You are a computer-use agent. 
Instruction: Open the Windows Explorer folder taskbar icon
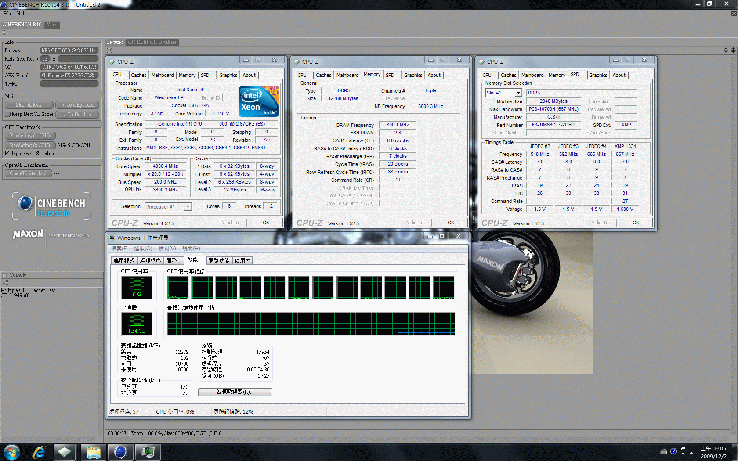pyautogui.click(x=93, y=452)
